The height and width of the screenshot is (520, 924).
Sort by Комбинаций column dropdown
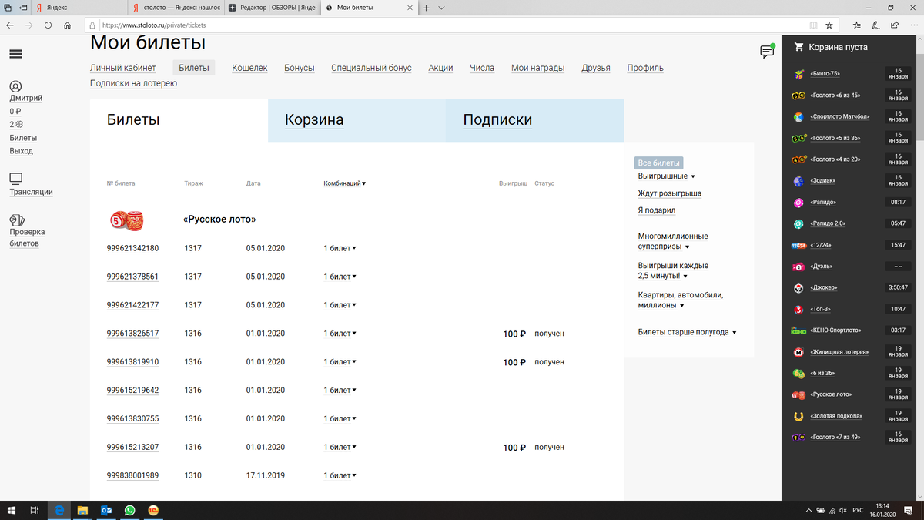pyautogui.click(x=345, y=183)
